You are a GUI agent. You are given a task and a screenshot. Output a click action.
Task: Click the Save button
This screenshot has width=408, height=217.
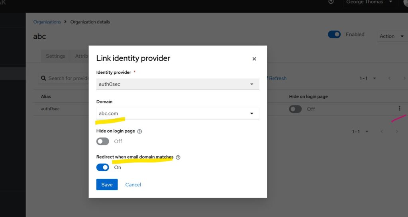107,184
